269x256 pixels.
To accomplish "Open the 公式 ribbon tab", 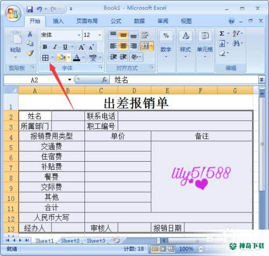I will pyautogui.click(x=116, y=21).
